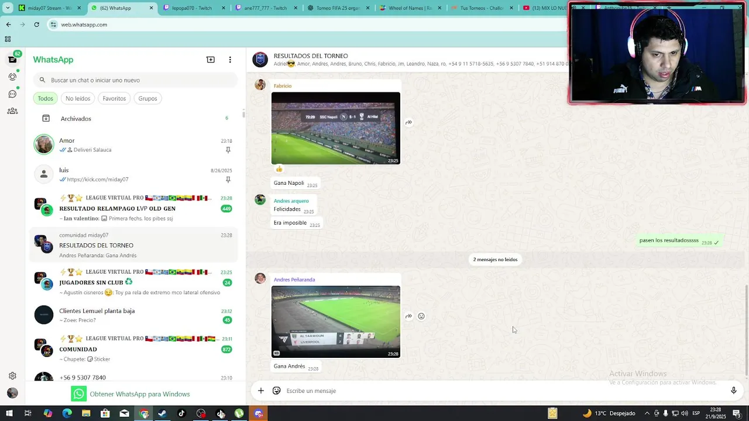The image size is (749, 421).
Task: Open the +56 9 5307 7840 chat
Action: (x=133, y=377)
